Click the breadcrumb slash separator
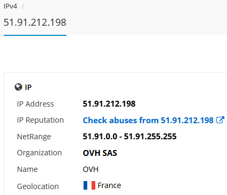The height and width of the screenshot is (195, 227). [x=23, y=6]
